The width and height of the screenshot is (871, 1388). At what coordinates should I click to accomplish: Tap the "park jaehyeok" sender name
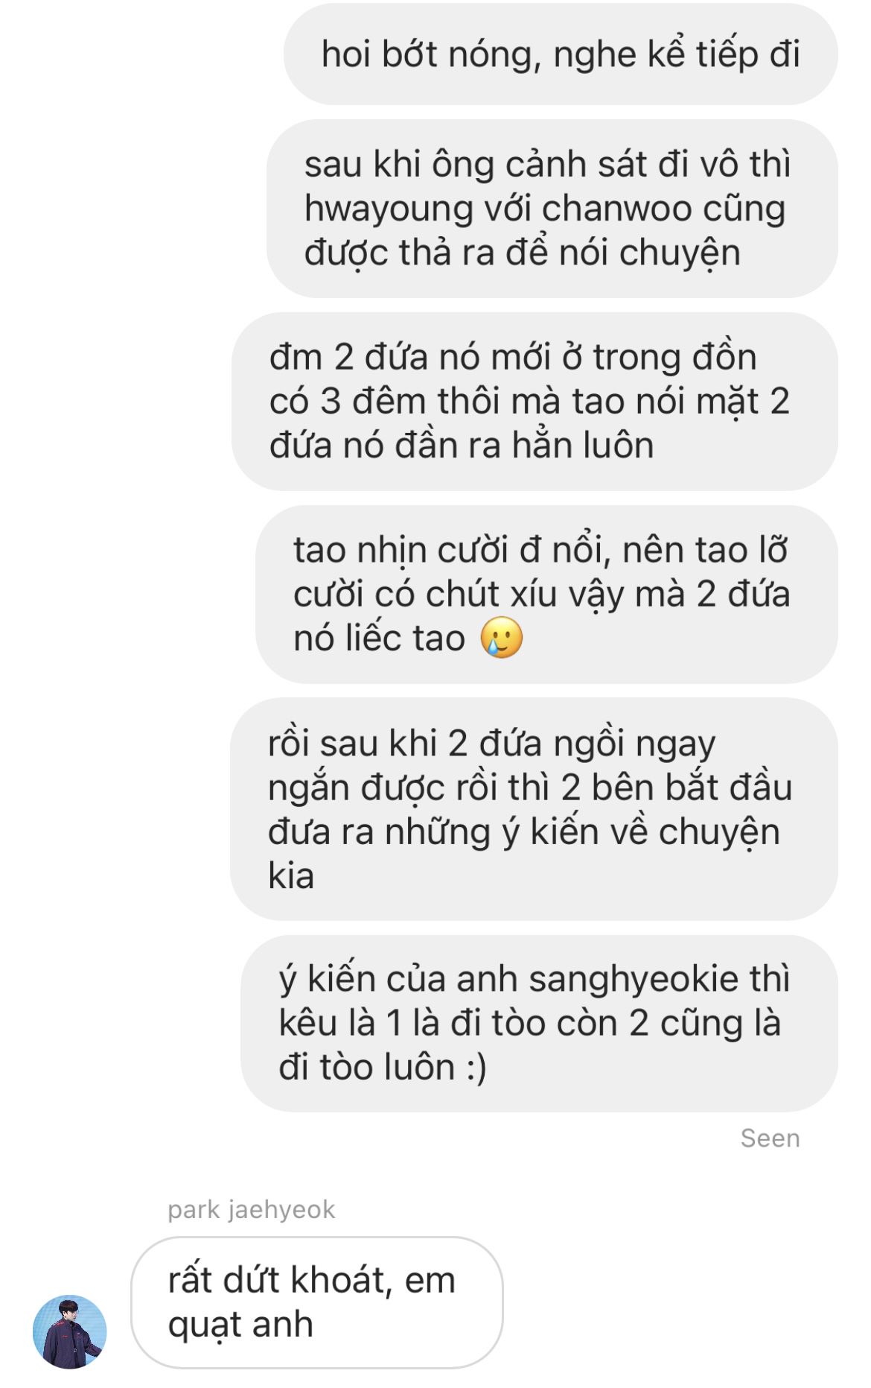(252, 1210)
